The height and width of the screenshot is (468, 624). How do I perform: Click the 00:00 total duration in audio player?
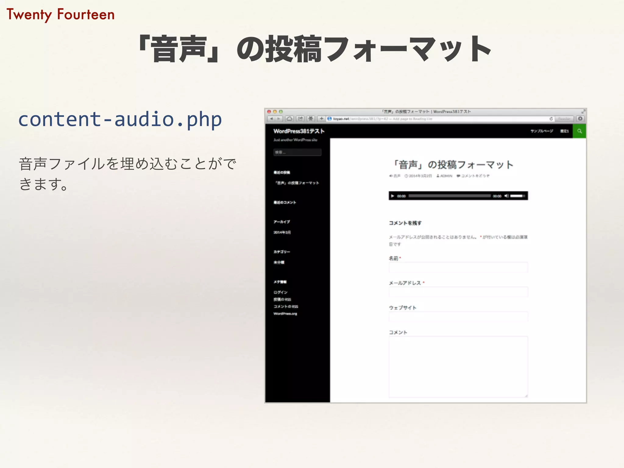[x=497, y=196]
